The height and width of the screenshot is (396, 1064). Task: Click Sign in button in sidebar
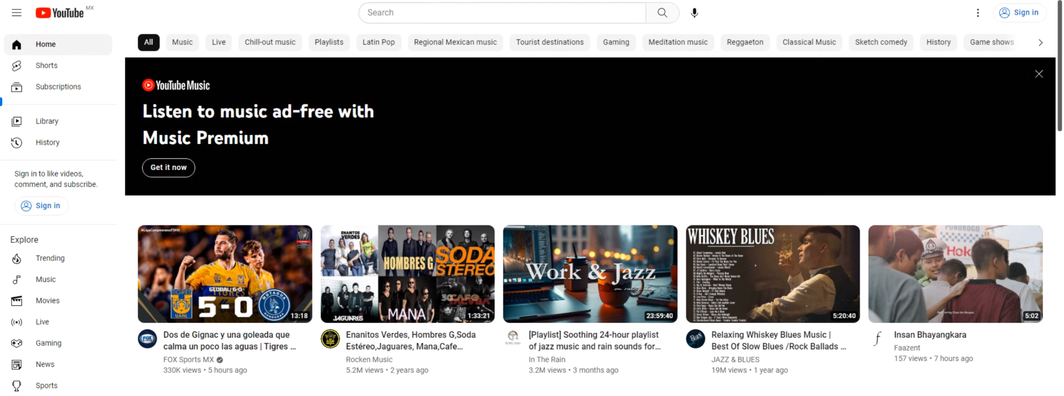click(x=41, y=206)
